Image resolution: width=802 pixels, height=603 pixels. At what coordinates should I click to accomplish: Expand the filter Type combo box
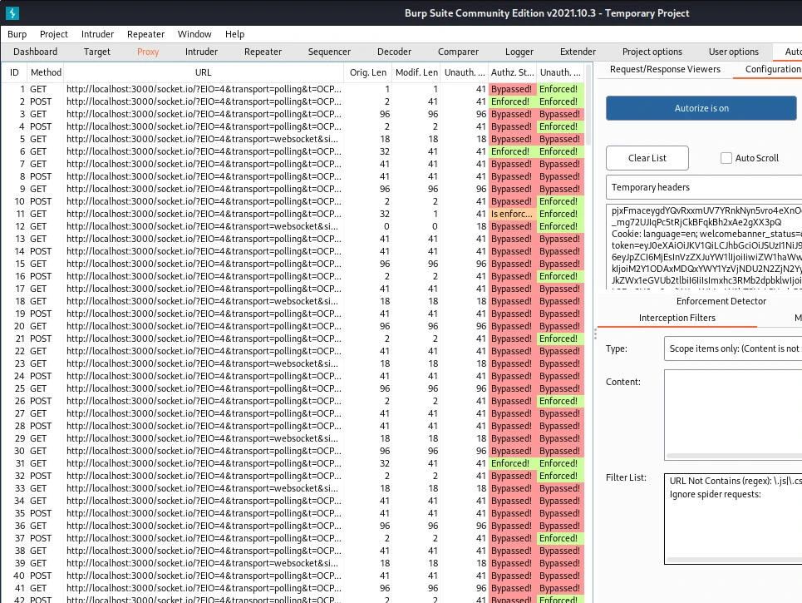click(732, 348)
